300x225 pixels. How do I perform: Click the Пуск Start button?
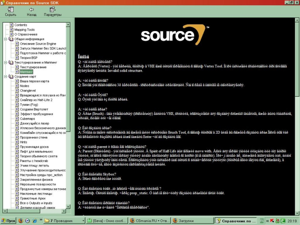click(9, 221)
